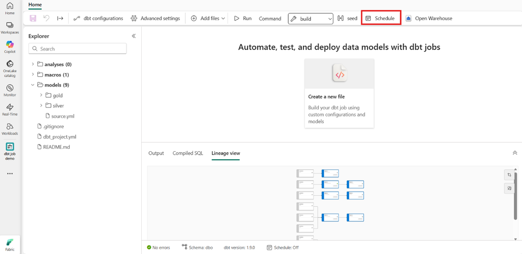Image resolution: width=522 pixels, height=254 pixels.
Task: Click the Schema: dbo status item
Action: pyautogui.click(x=197, y=247)
